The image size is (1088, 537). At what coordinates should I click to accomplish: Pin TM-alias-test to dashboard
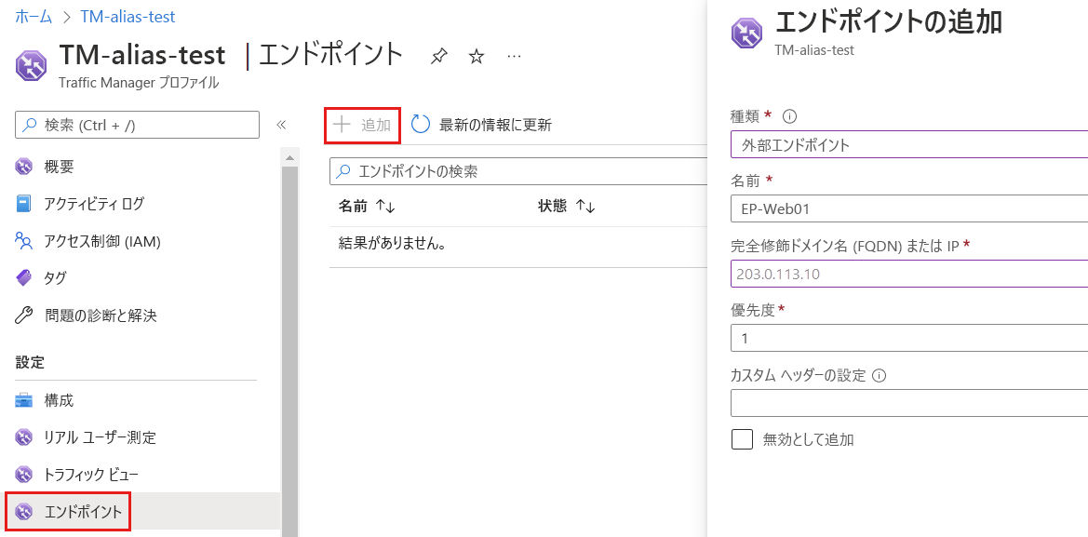[x=437, y=56]
